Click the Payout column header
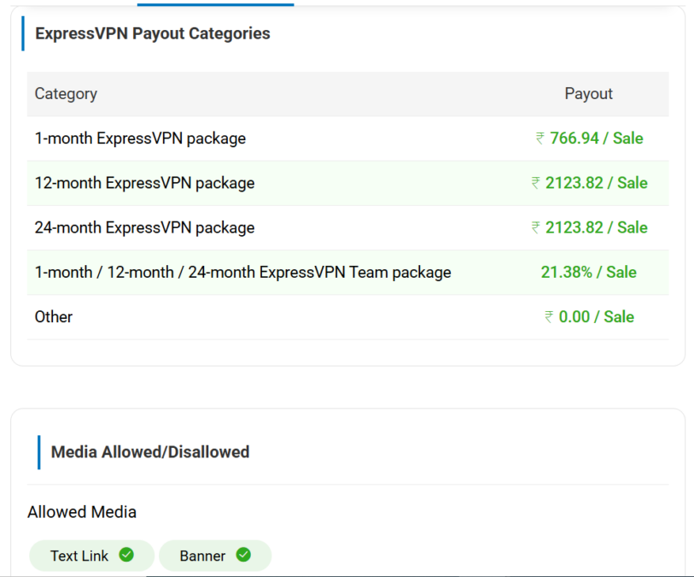Viewport: 694px width, 577px height. [588, 94]
